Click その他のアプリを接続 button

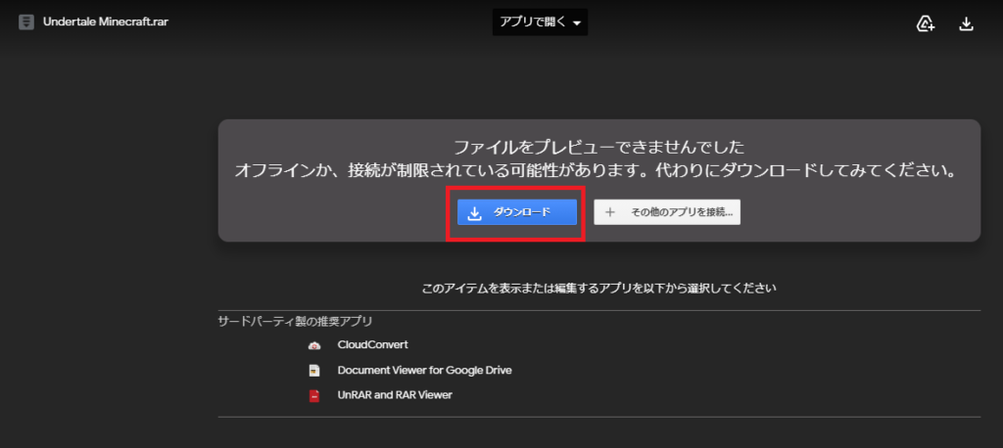[666, 213]
